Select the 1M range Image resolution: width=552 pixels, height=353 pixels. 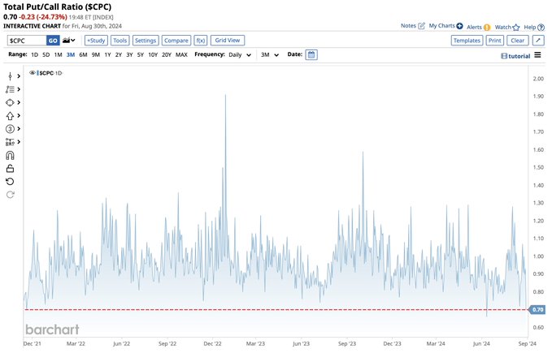pos(58,55)
